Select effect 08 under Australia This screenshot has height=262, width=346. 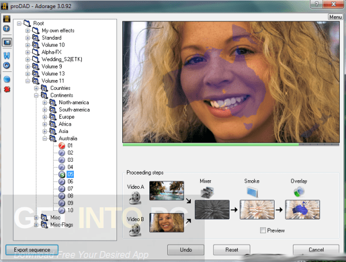70,196
